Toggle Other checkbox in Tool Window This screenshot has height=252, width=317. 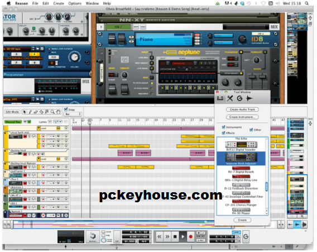(x=251, y=130)
